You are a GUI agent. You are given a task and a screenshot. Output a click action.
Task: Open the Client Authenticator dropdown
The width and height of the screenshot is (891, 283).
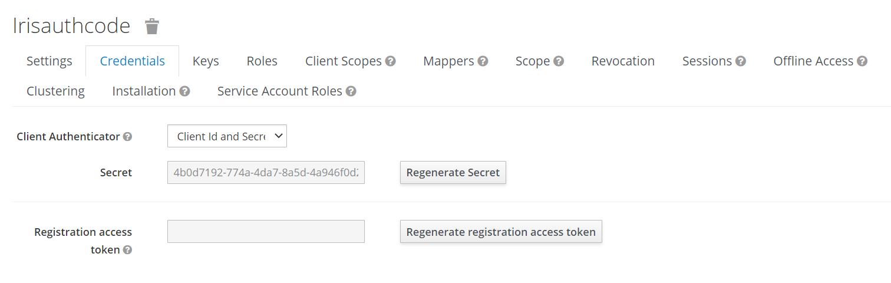(227, 136)
